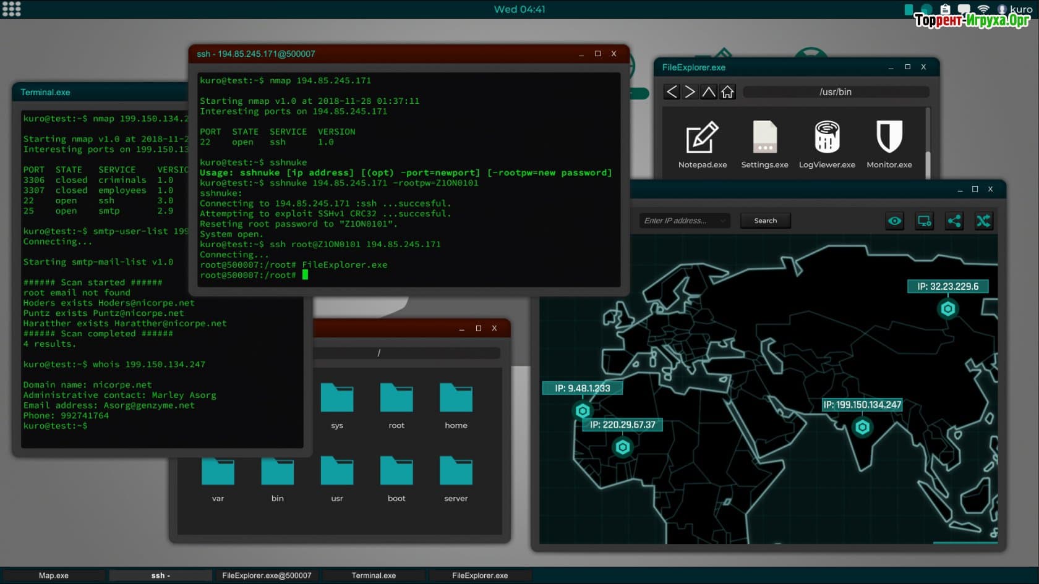Open the app grid launcher in the top-left corner
This screenshot has width=1039, height=584.
coord(11,9)
